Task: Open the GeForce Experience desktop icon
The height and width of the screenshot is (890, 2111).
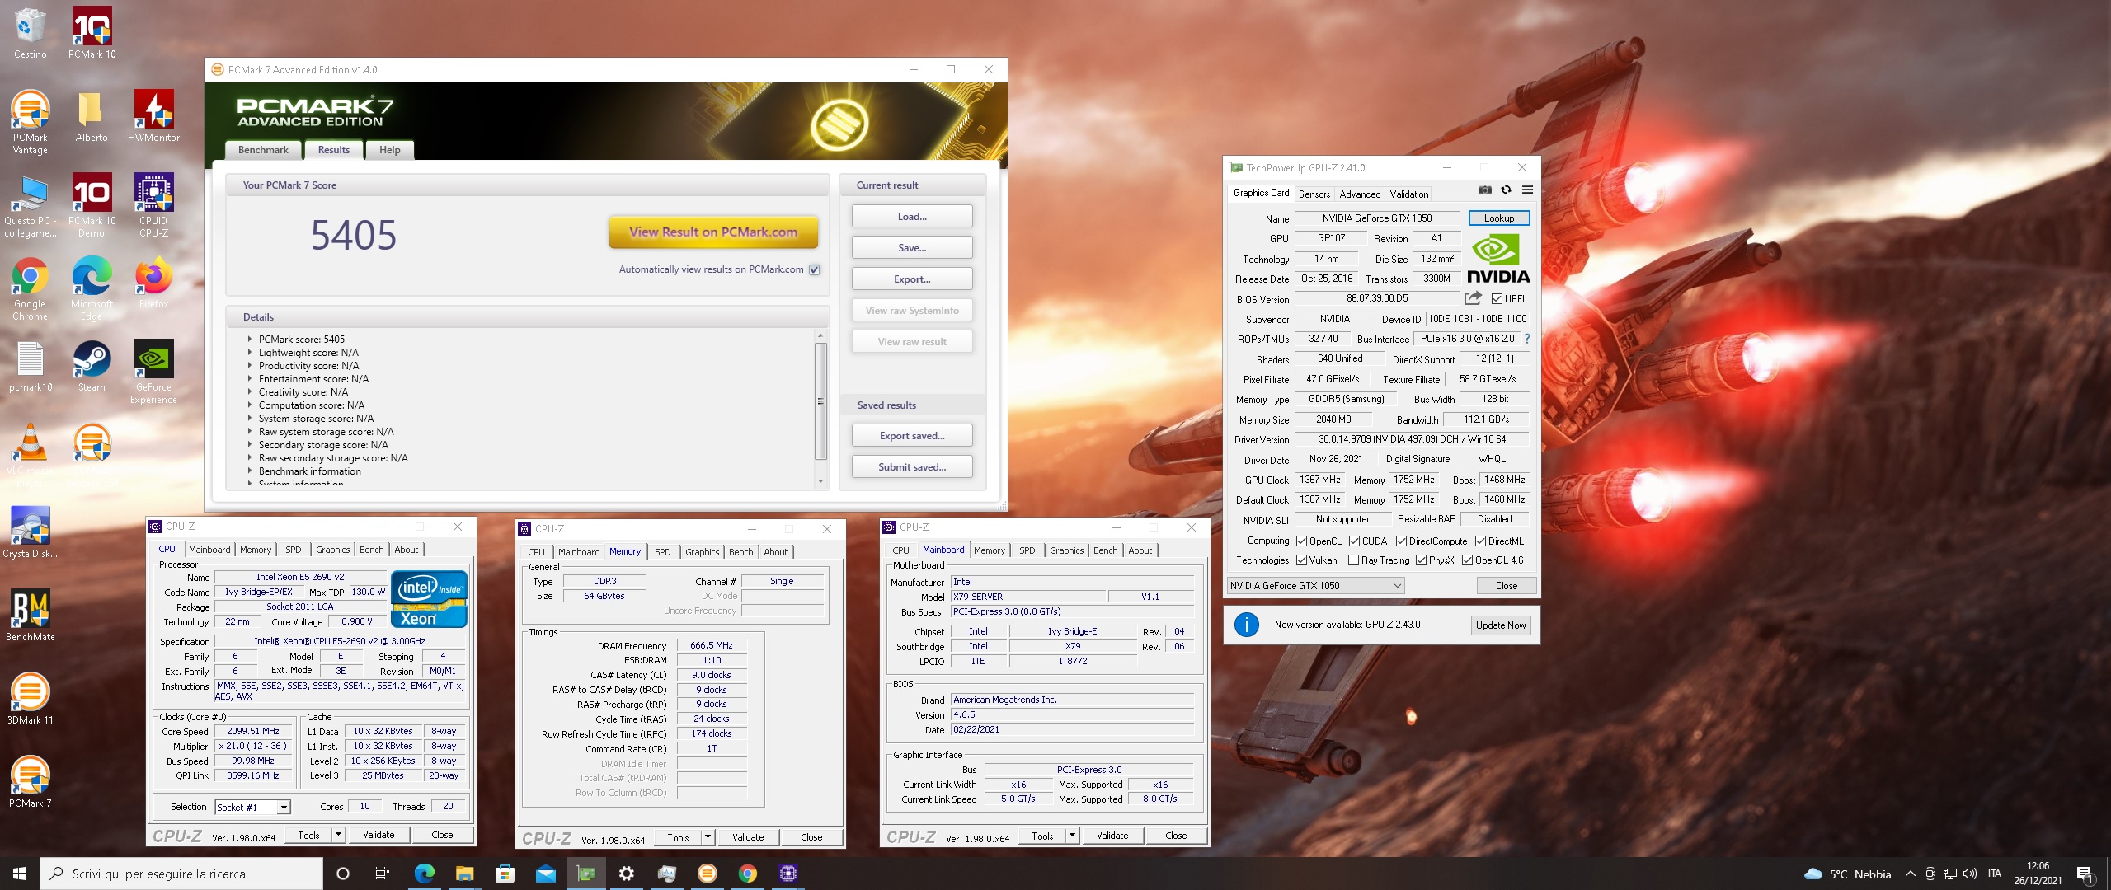Action: tap(153, 372)
